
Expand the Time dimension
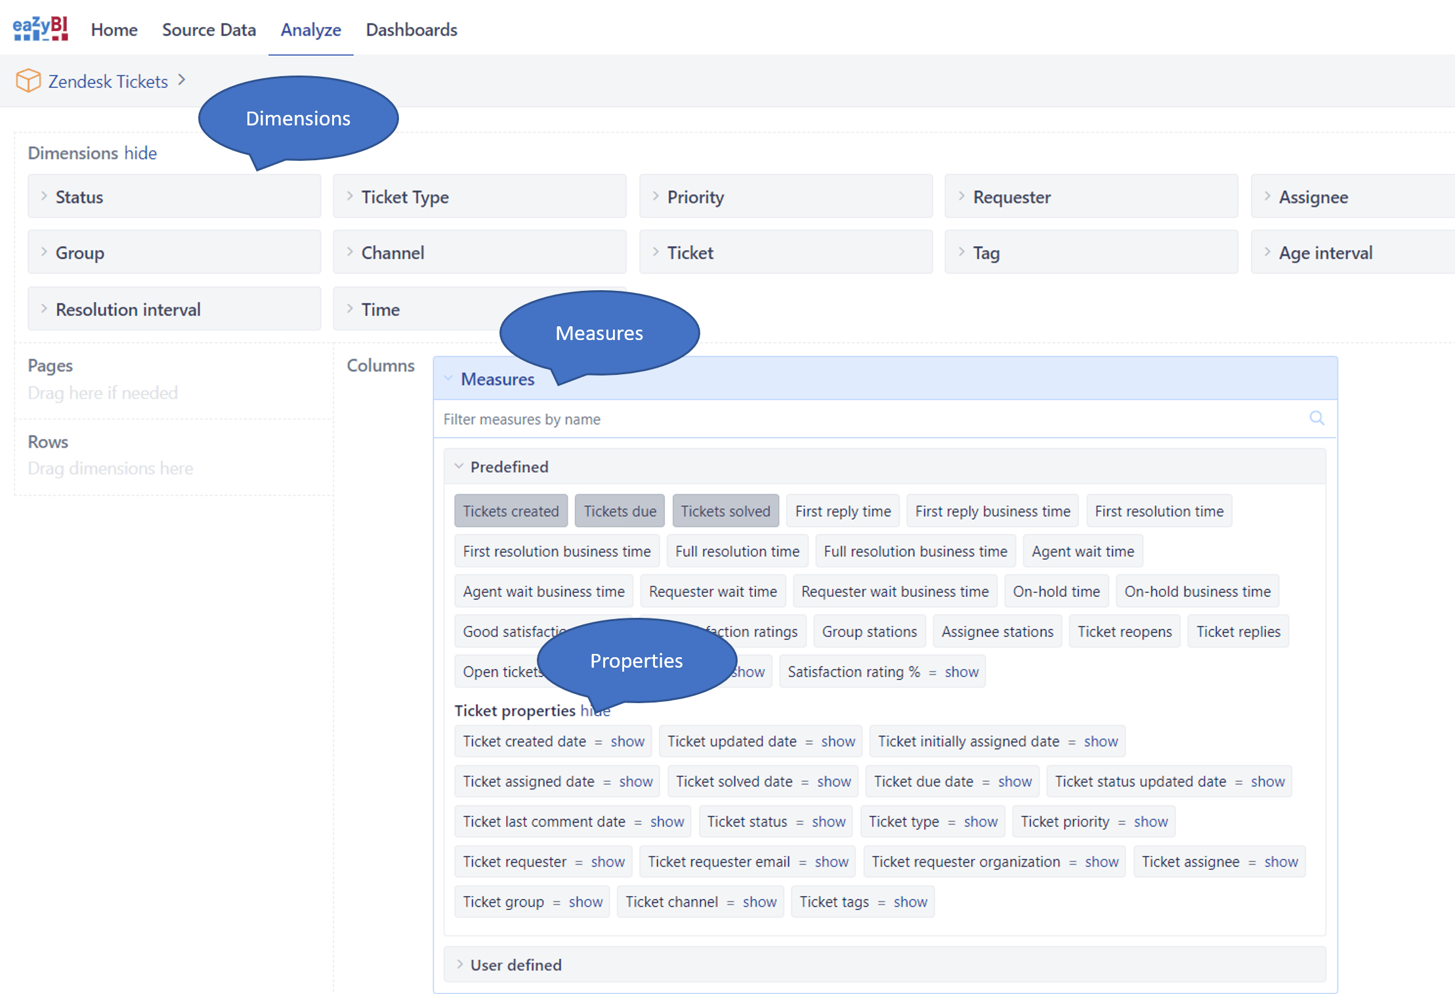[x=350, y=309]
